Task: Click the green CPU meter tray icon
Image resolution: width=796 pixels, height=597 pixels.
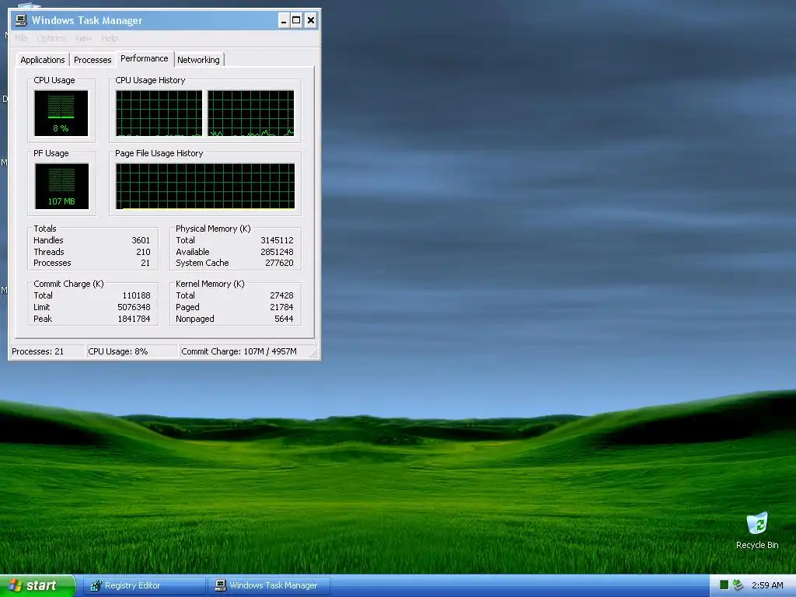Action: [x=724, y=585]
